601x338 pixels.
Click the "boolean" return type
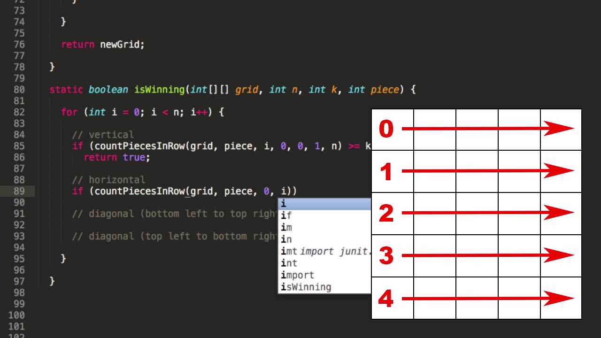coord(108,89)
